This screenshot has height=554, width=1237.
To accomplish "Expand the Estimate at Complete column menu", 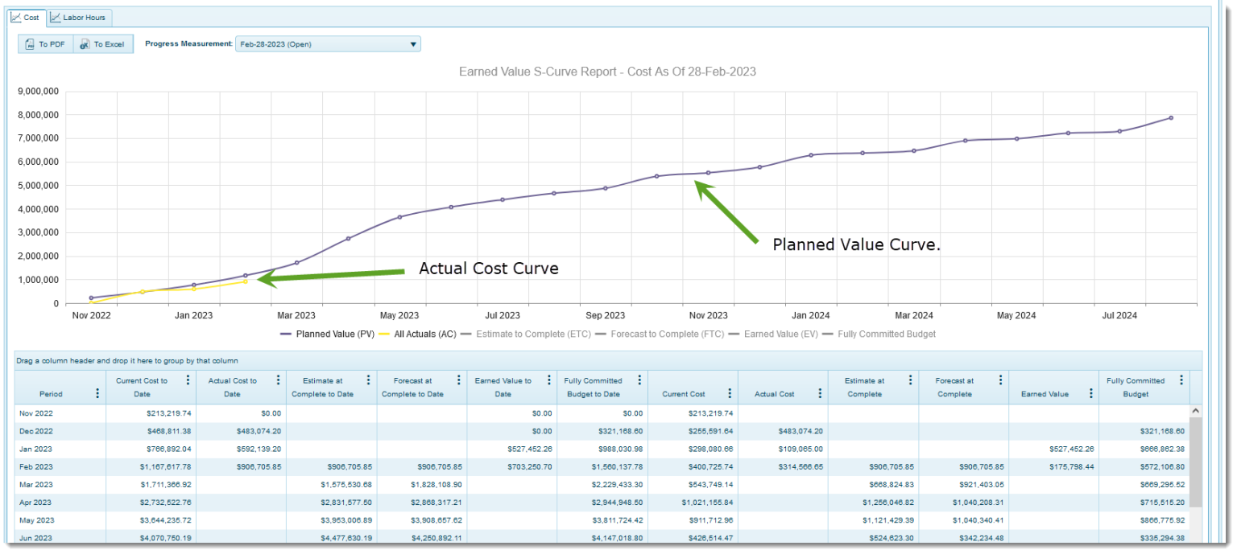I will coord(910,380).
